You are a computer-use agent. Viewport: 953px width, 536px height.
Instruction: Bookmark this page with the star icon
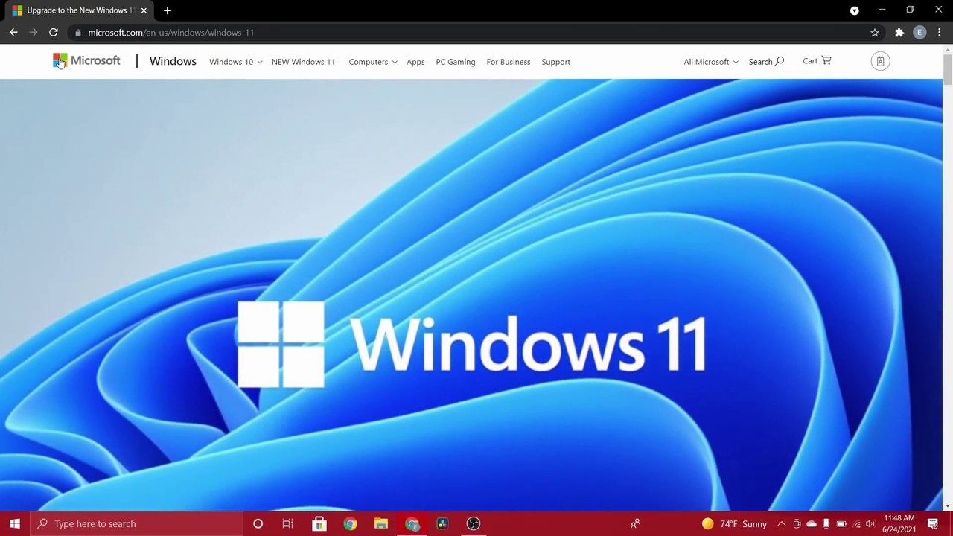click(x=875, y=32)
